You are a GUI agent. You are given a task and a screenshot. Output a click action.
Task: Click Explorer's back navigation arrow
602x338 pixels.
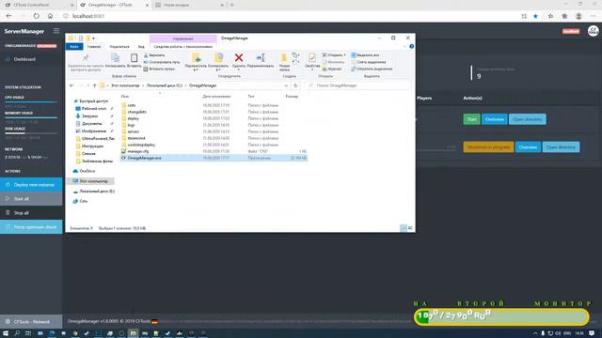tap(71, 85)
